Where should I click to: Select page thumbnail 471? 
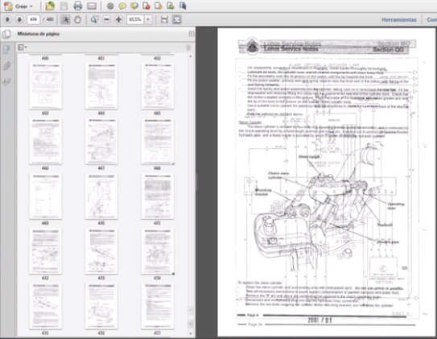(158, 196)
